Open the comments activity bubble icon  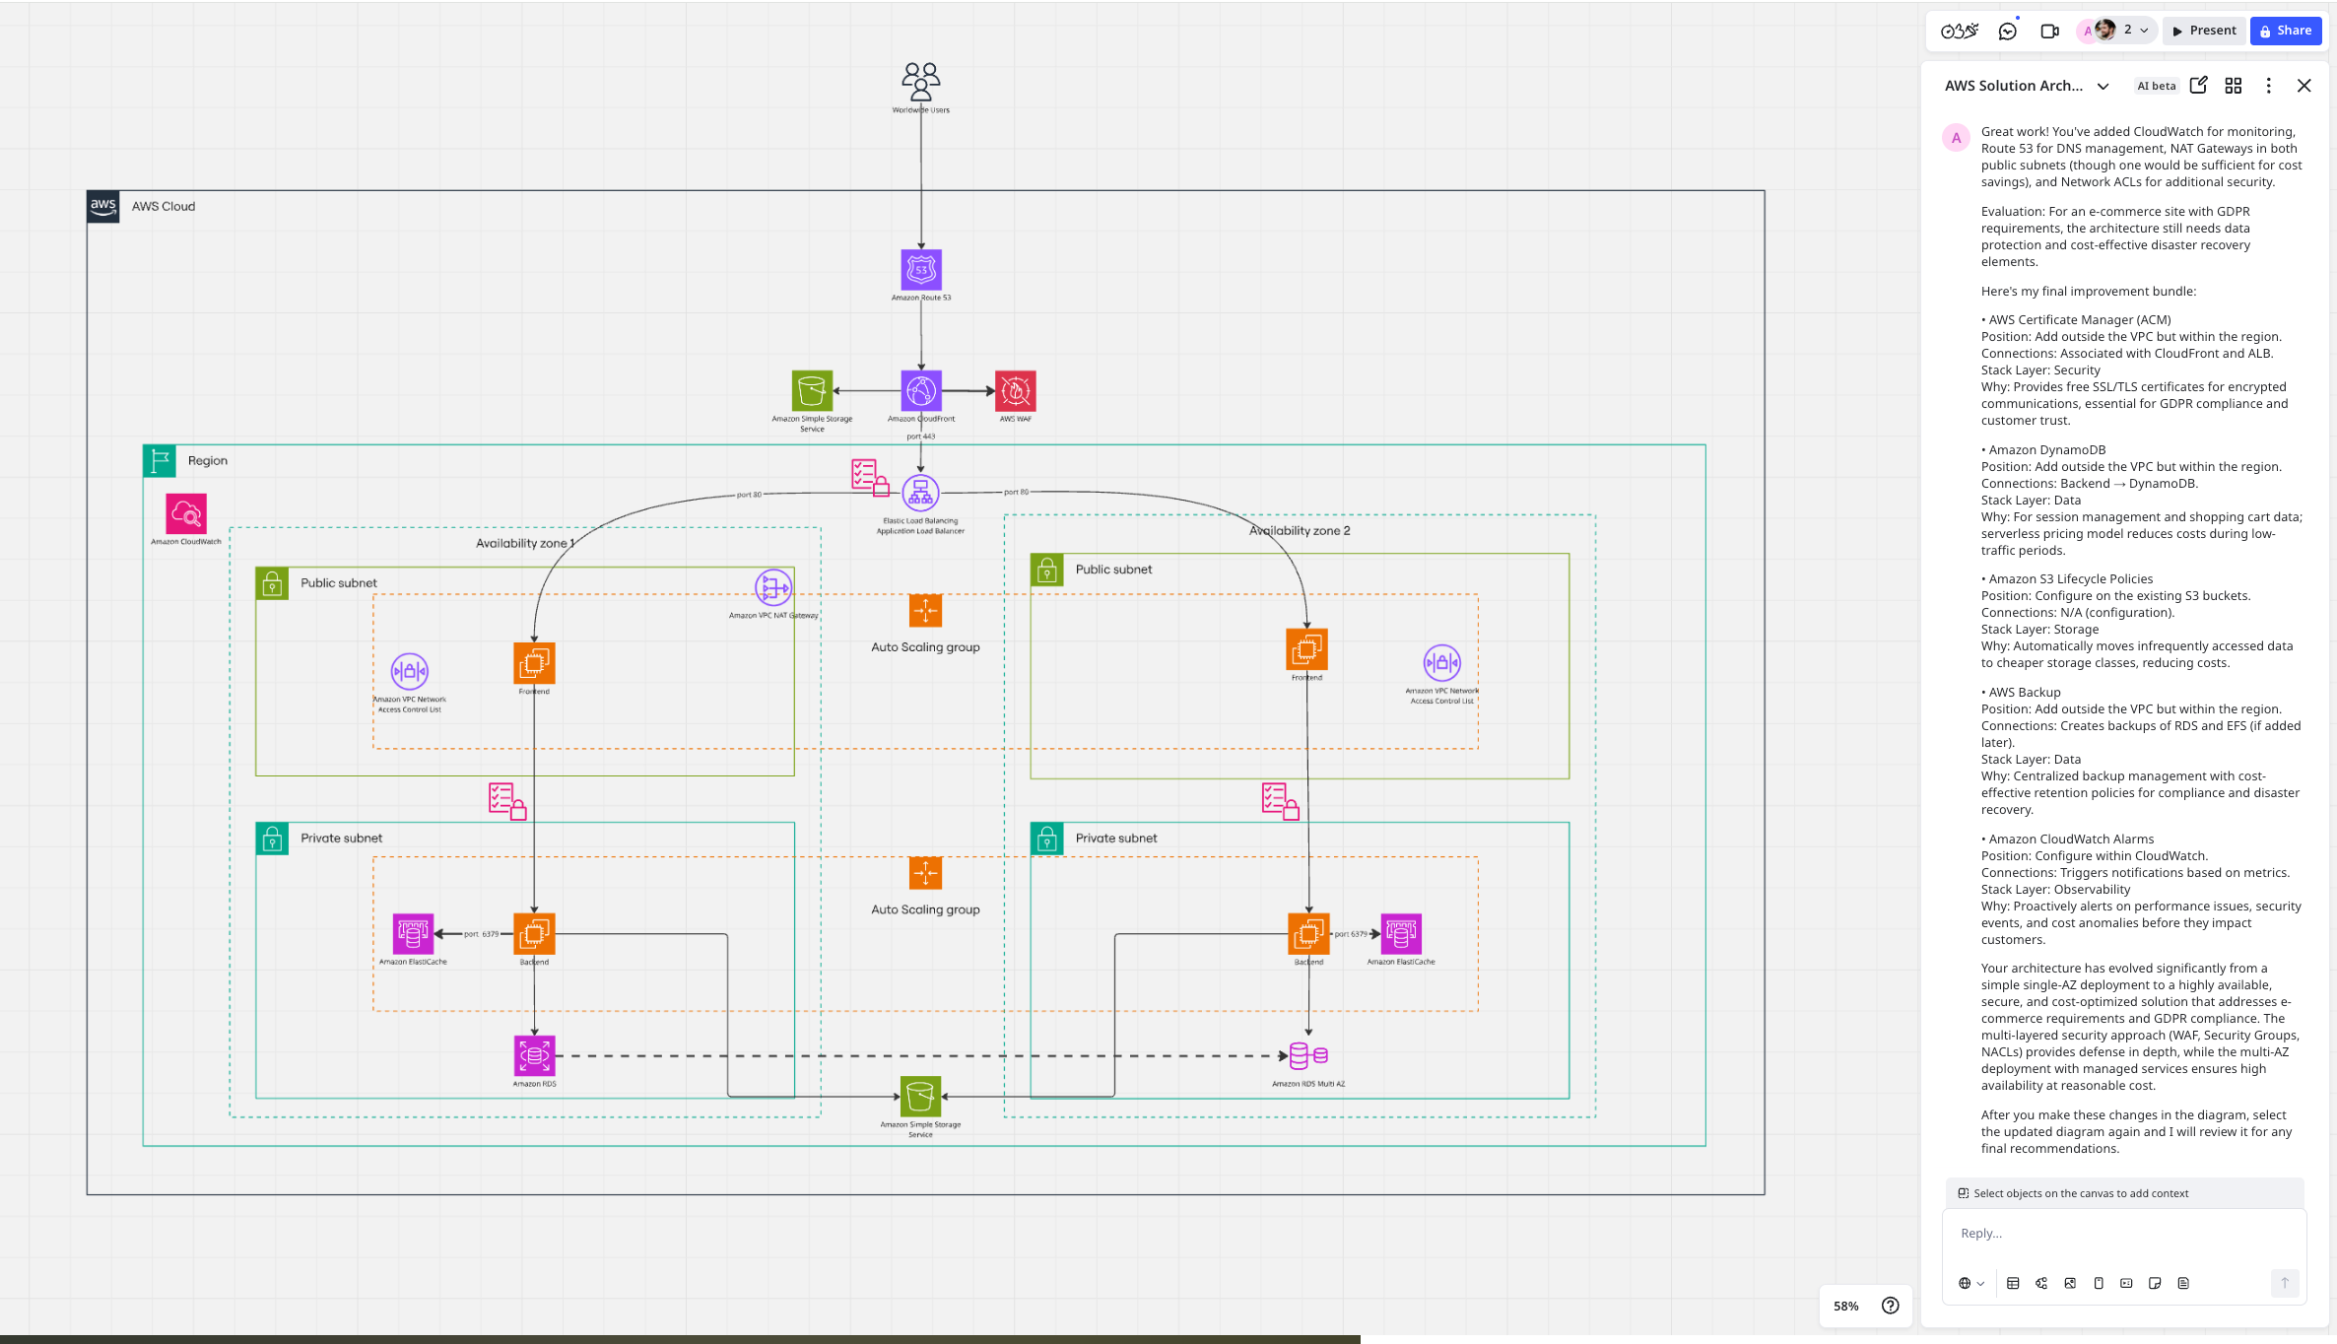pyautogui.click(x=2007, y=31)
